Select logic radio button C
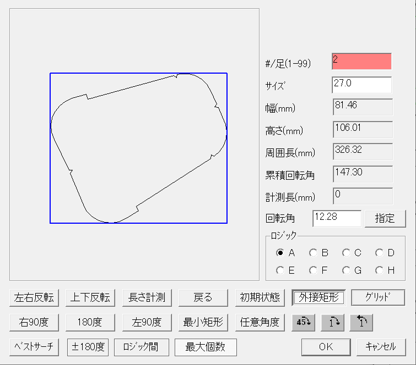Image resolution: width=416 pixels, height=365 pixels. pos(346,253)
